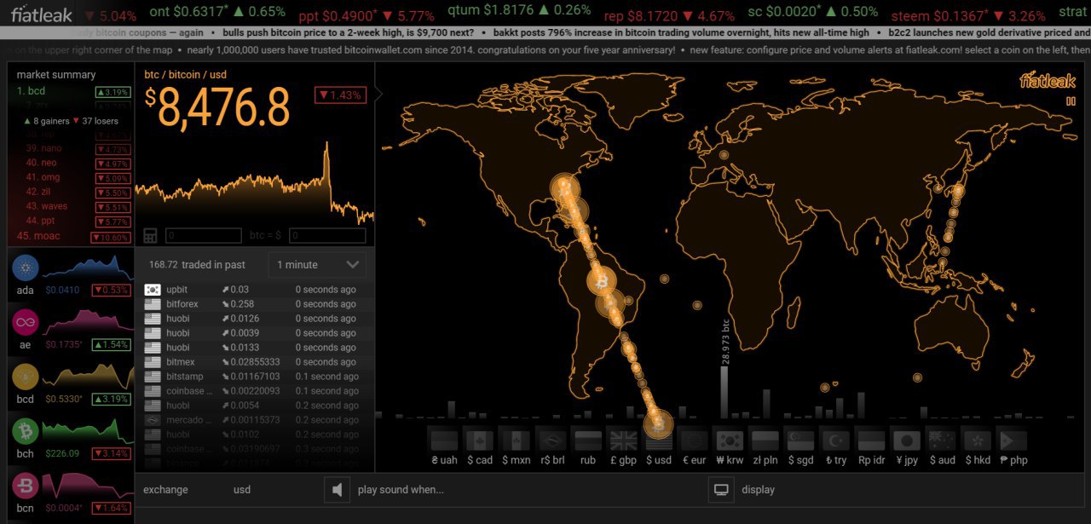The height and width of the screenshot is (524, 1091).
Task: Click the exchange label in the bottom bar
Action: pos(165,490)
